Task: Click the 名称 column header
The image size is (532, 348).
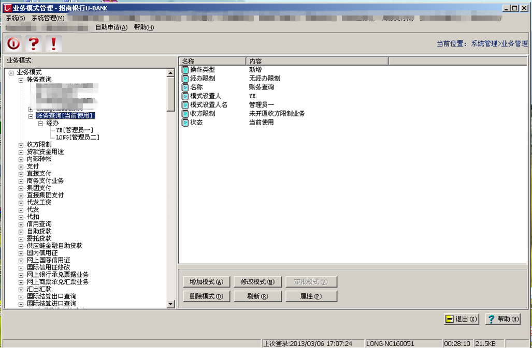Action: coord(212,61)
